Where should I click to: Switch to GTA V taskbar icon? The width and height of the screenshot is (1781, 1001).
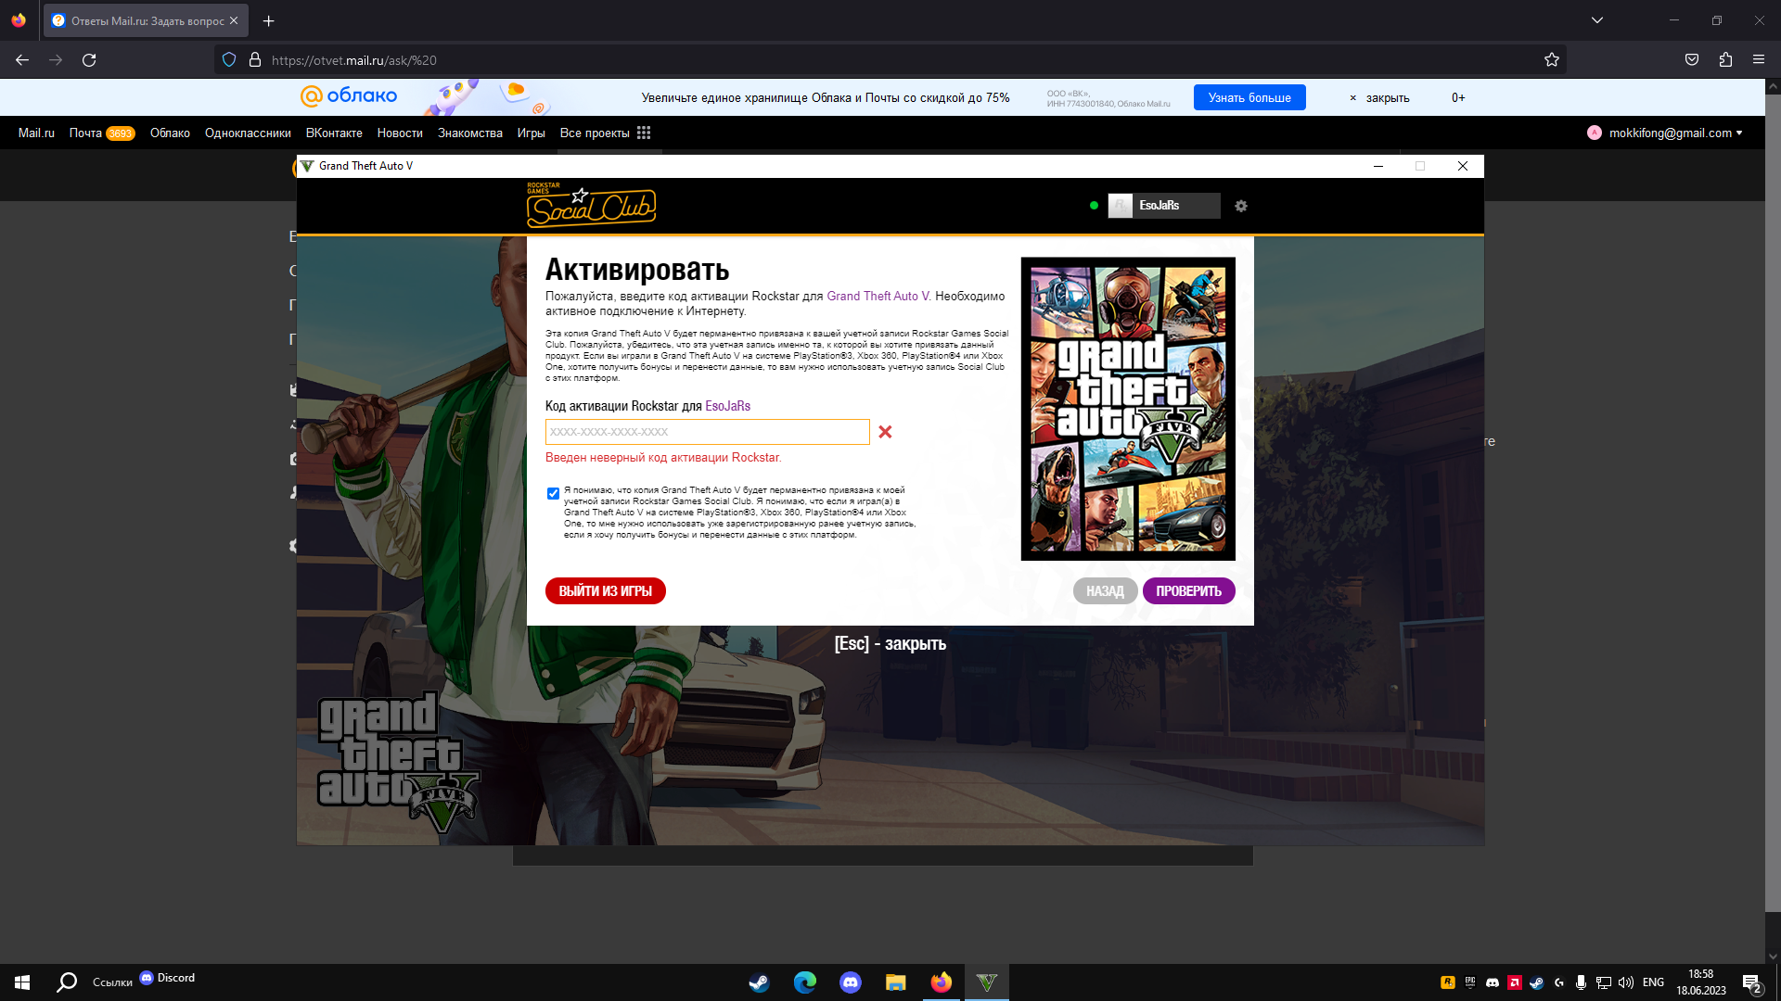pyautogui.click(x=986, y=982)
